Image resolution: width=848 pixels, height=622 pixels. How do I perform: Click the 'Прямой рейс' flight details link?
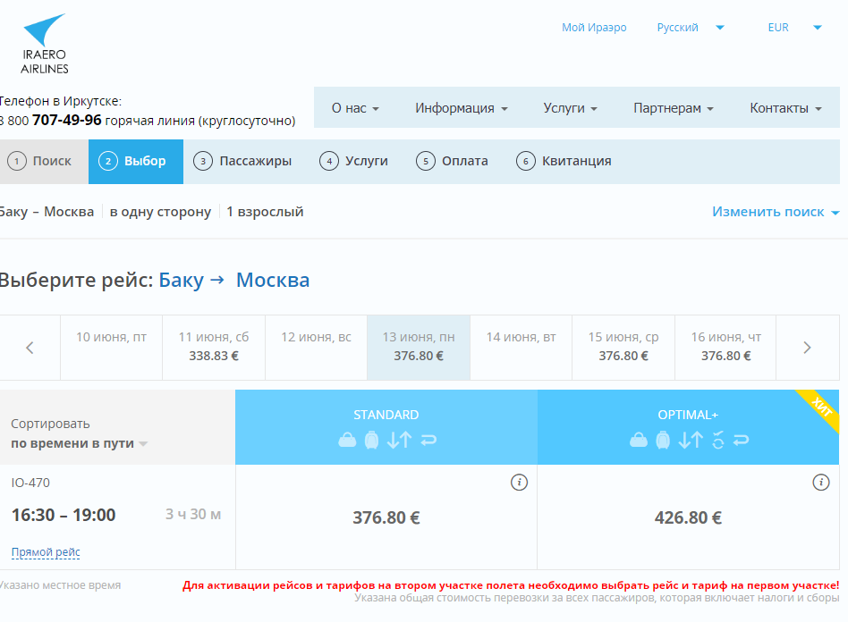tap(46, 552)
